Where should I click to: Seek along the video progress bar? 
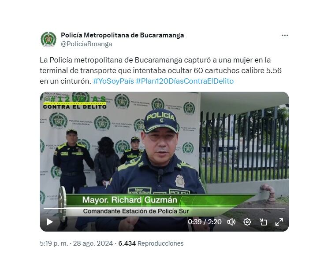click(164, 209)
